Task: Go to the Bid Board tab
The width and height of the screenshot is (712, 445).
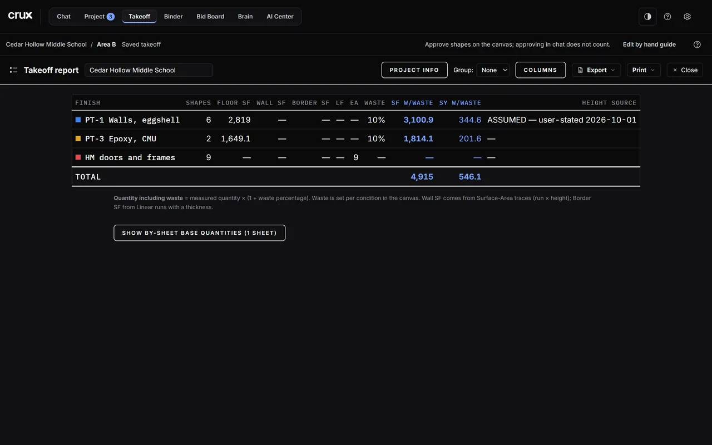Action: [210, 17]
